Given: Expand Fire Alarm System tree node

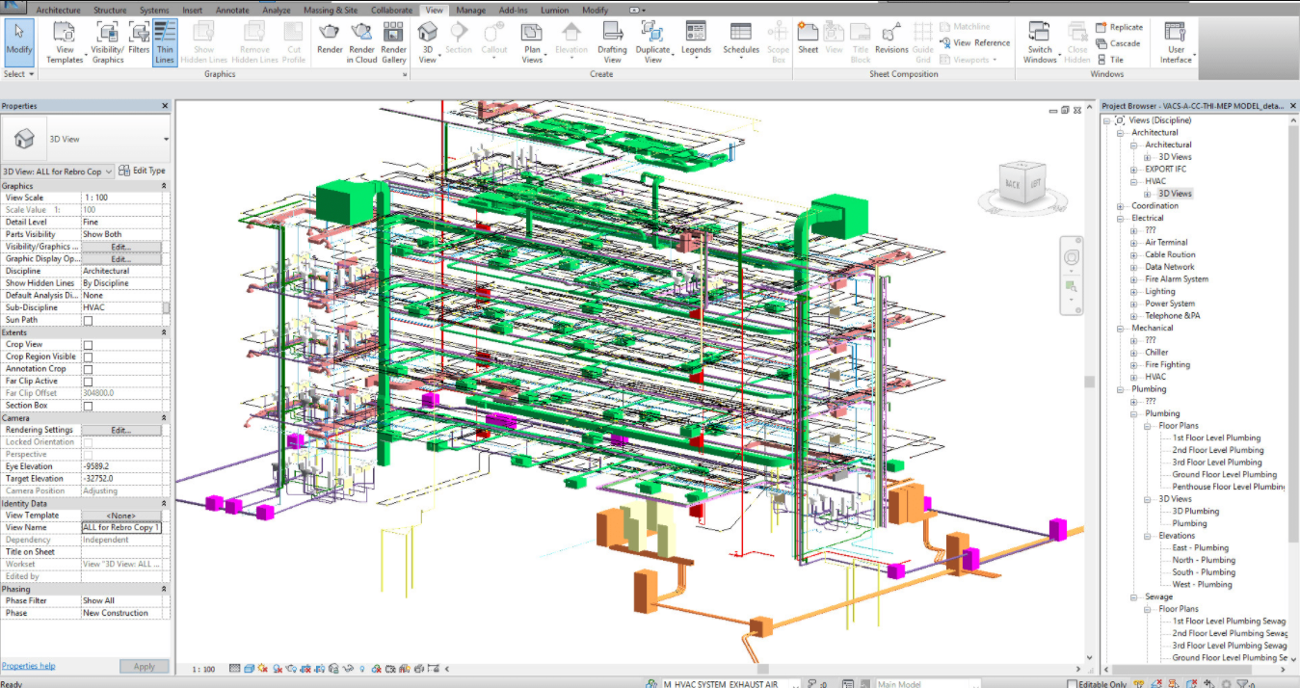Looking at the screenshot, I should [1133, 279].
